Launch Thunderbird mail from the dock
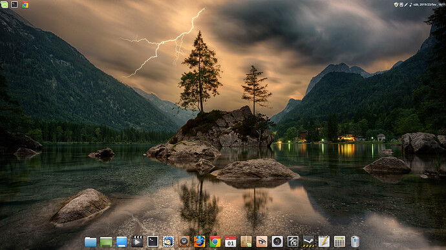446x250 pixels. (x=169, y=242)
